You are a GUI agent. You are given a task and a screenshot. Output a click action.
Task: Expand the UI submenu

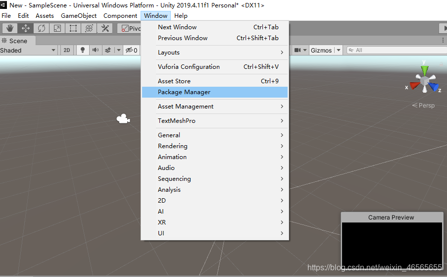[x=215, y=233]
